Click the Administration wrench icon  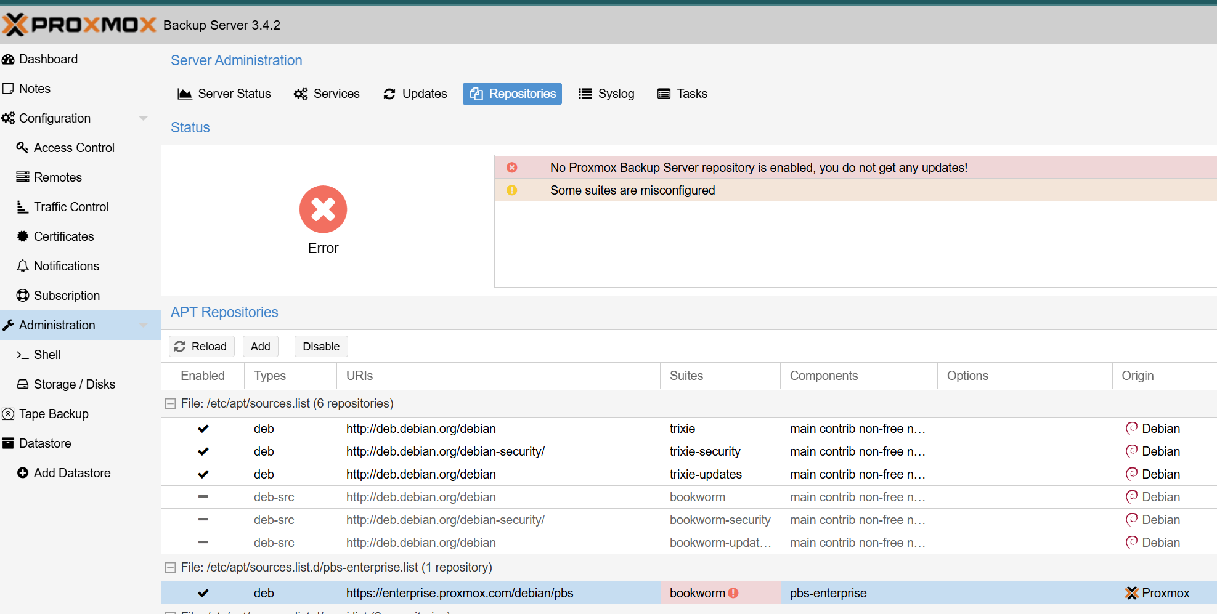pos(8,325)
